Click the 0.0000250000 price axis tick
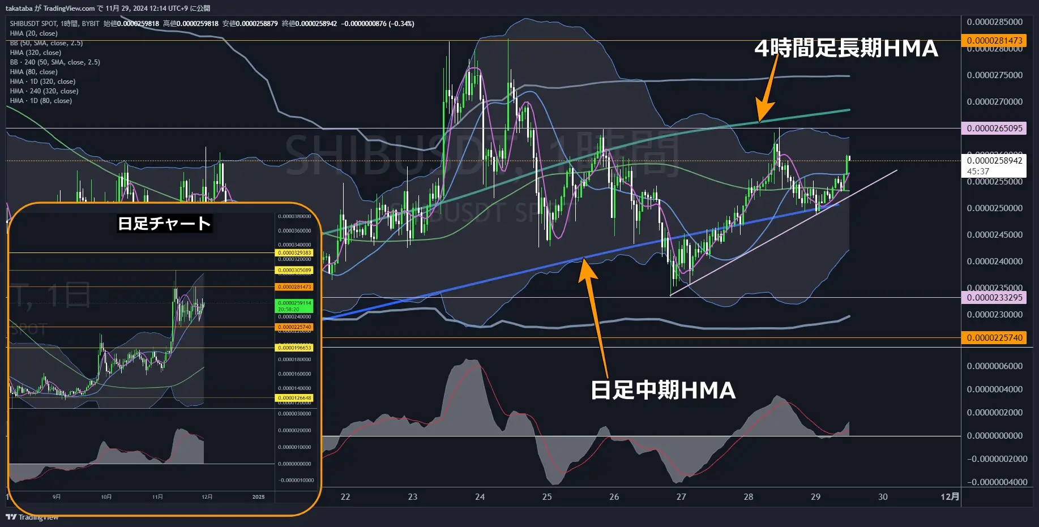The height and width of the screenshot is (527, 1039). click(994, 208)
